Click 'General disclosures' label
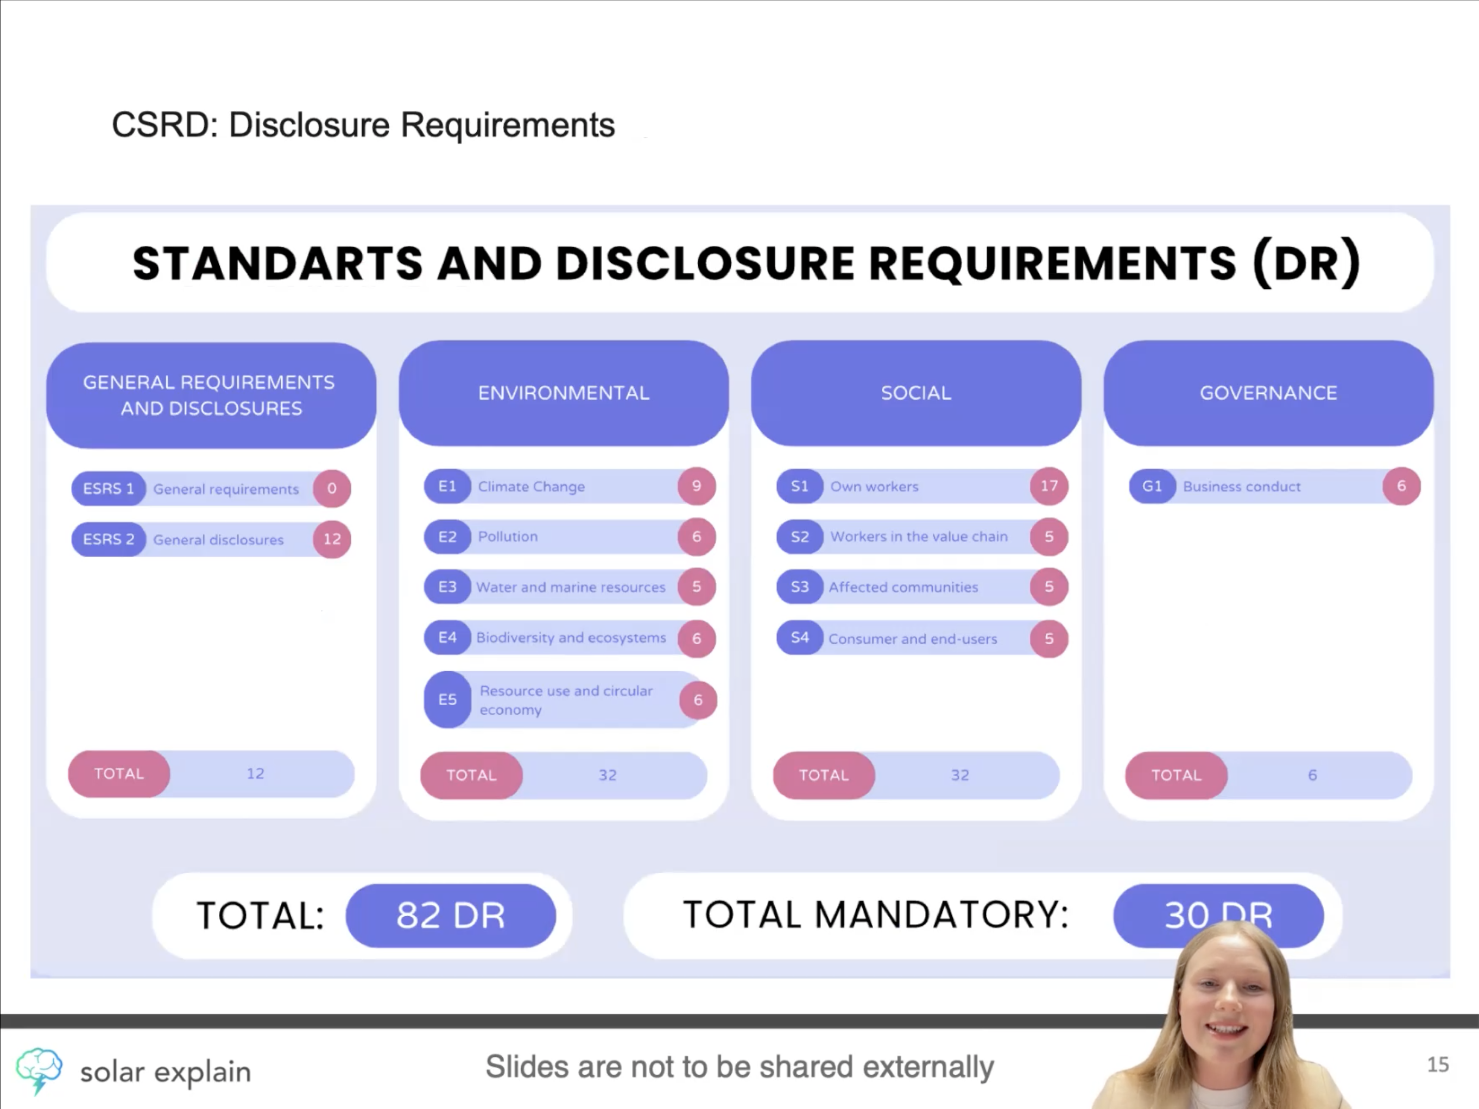This screenshot has height=1109, width=1479. [219, 540]
